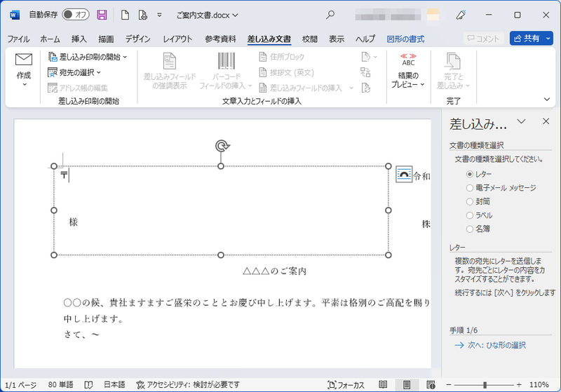
Task: Click 挨拶文 (英文) in the ribbon
Action: 286,73
